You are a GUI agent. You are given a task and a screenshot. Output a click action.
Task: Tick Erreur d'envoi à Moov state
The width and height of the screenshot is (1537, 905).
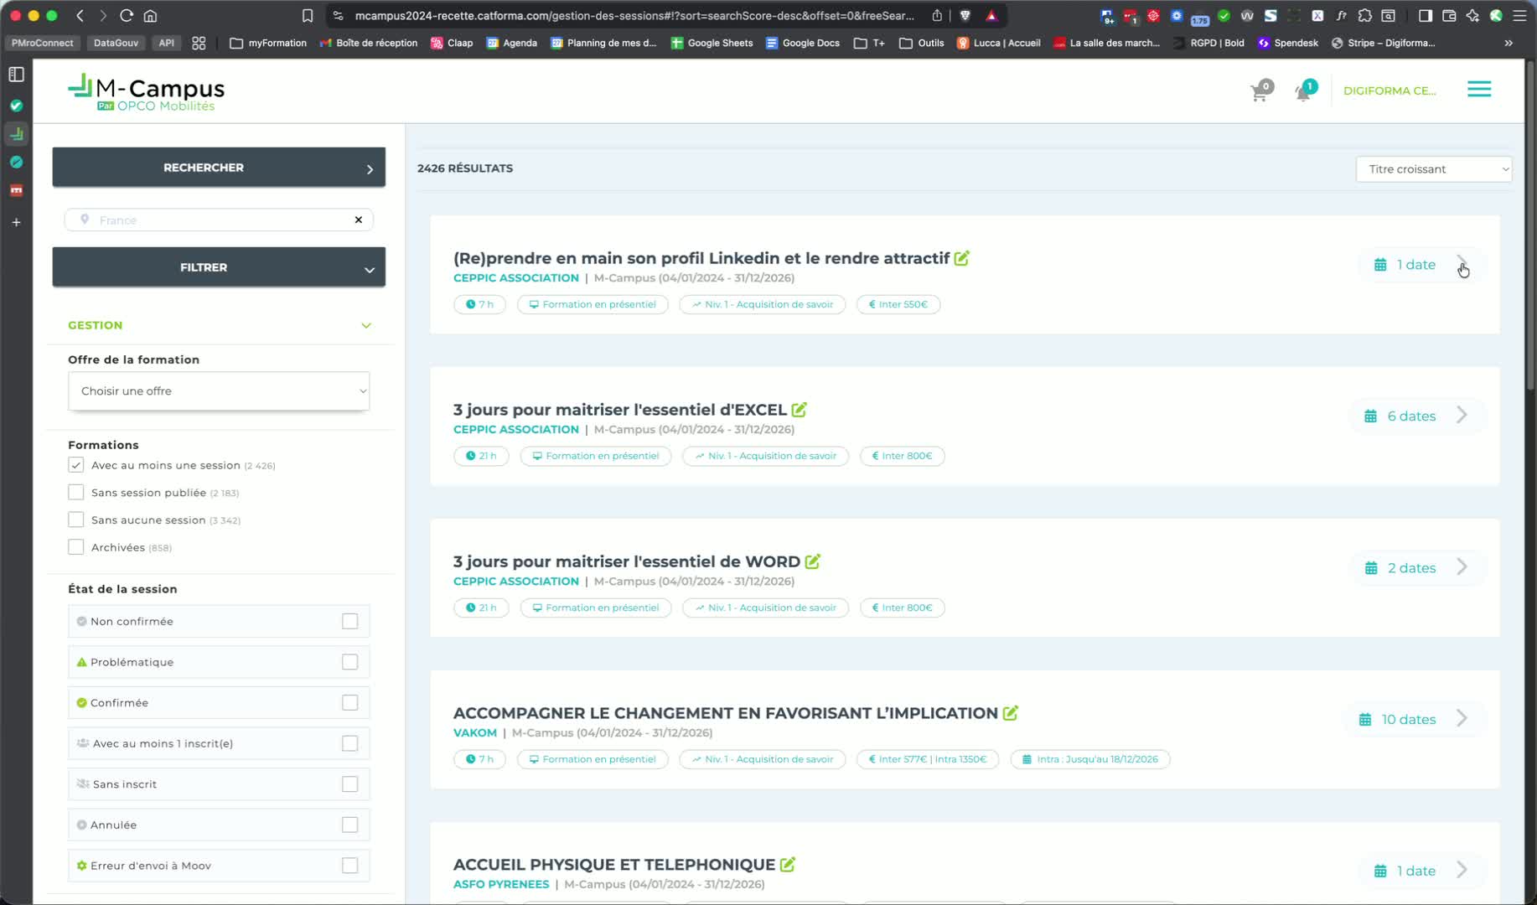(350, 866)
